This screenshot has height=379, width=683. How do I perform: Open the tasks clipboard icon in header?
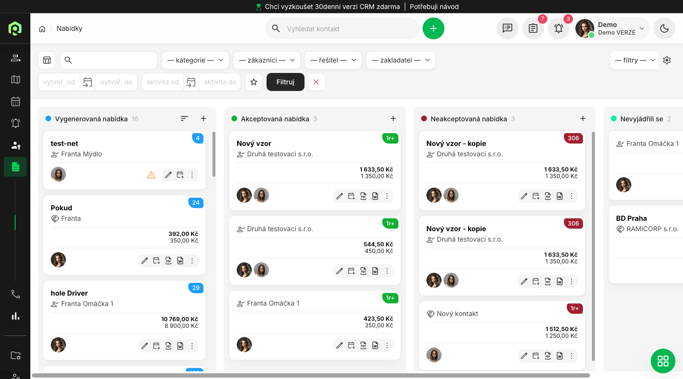533,28
